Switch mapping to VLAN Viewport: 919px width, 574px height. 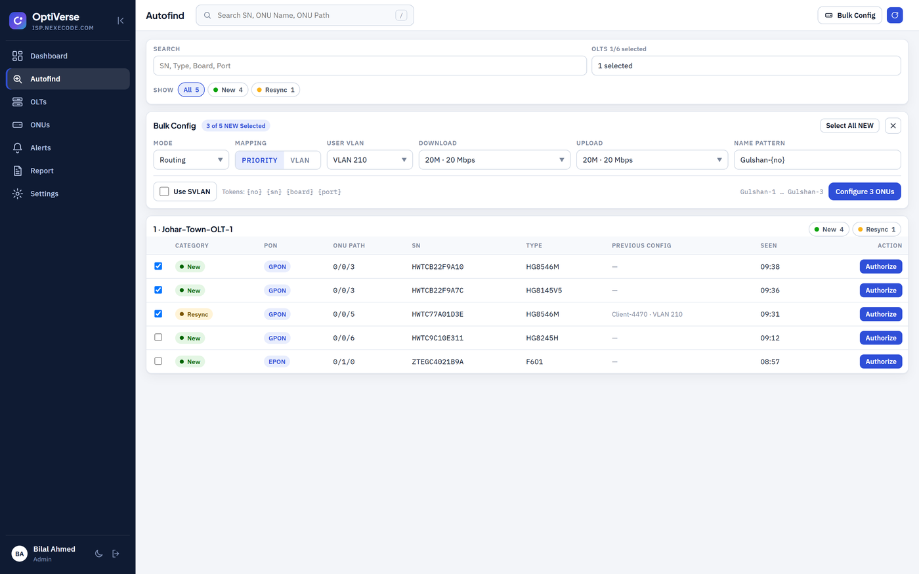click(300, 160)
